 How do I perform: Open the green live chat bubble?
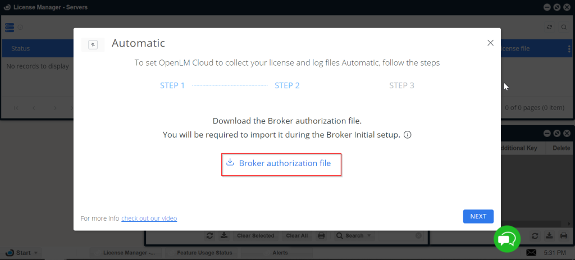(x=506, y=239)
